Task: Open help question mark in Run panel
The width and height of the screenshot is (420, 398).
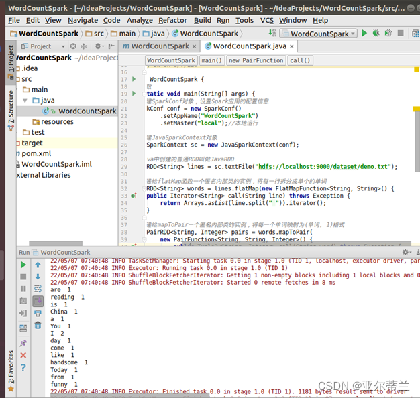Action: 23,367
